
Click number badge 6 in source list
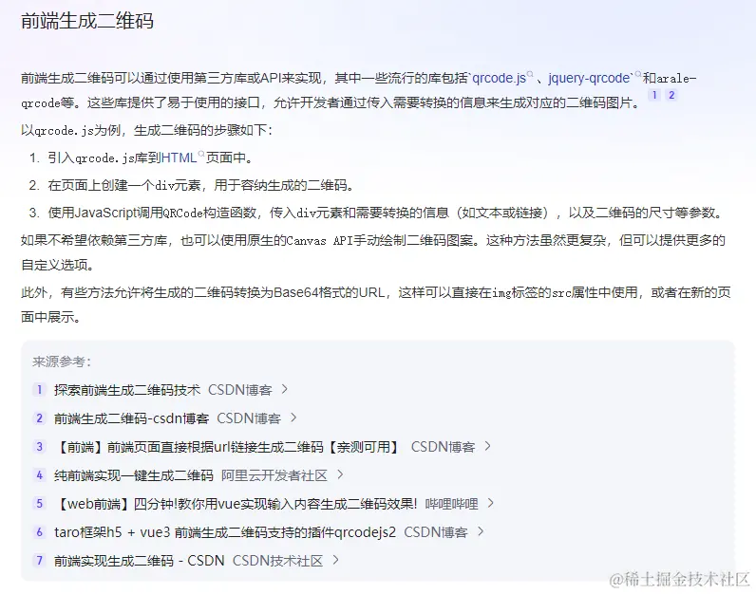coord(40,532)
